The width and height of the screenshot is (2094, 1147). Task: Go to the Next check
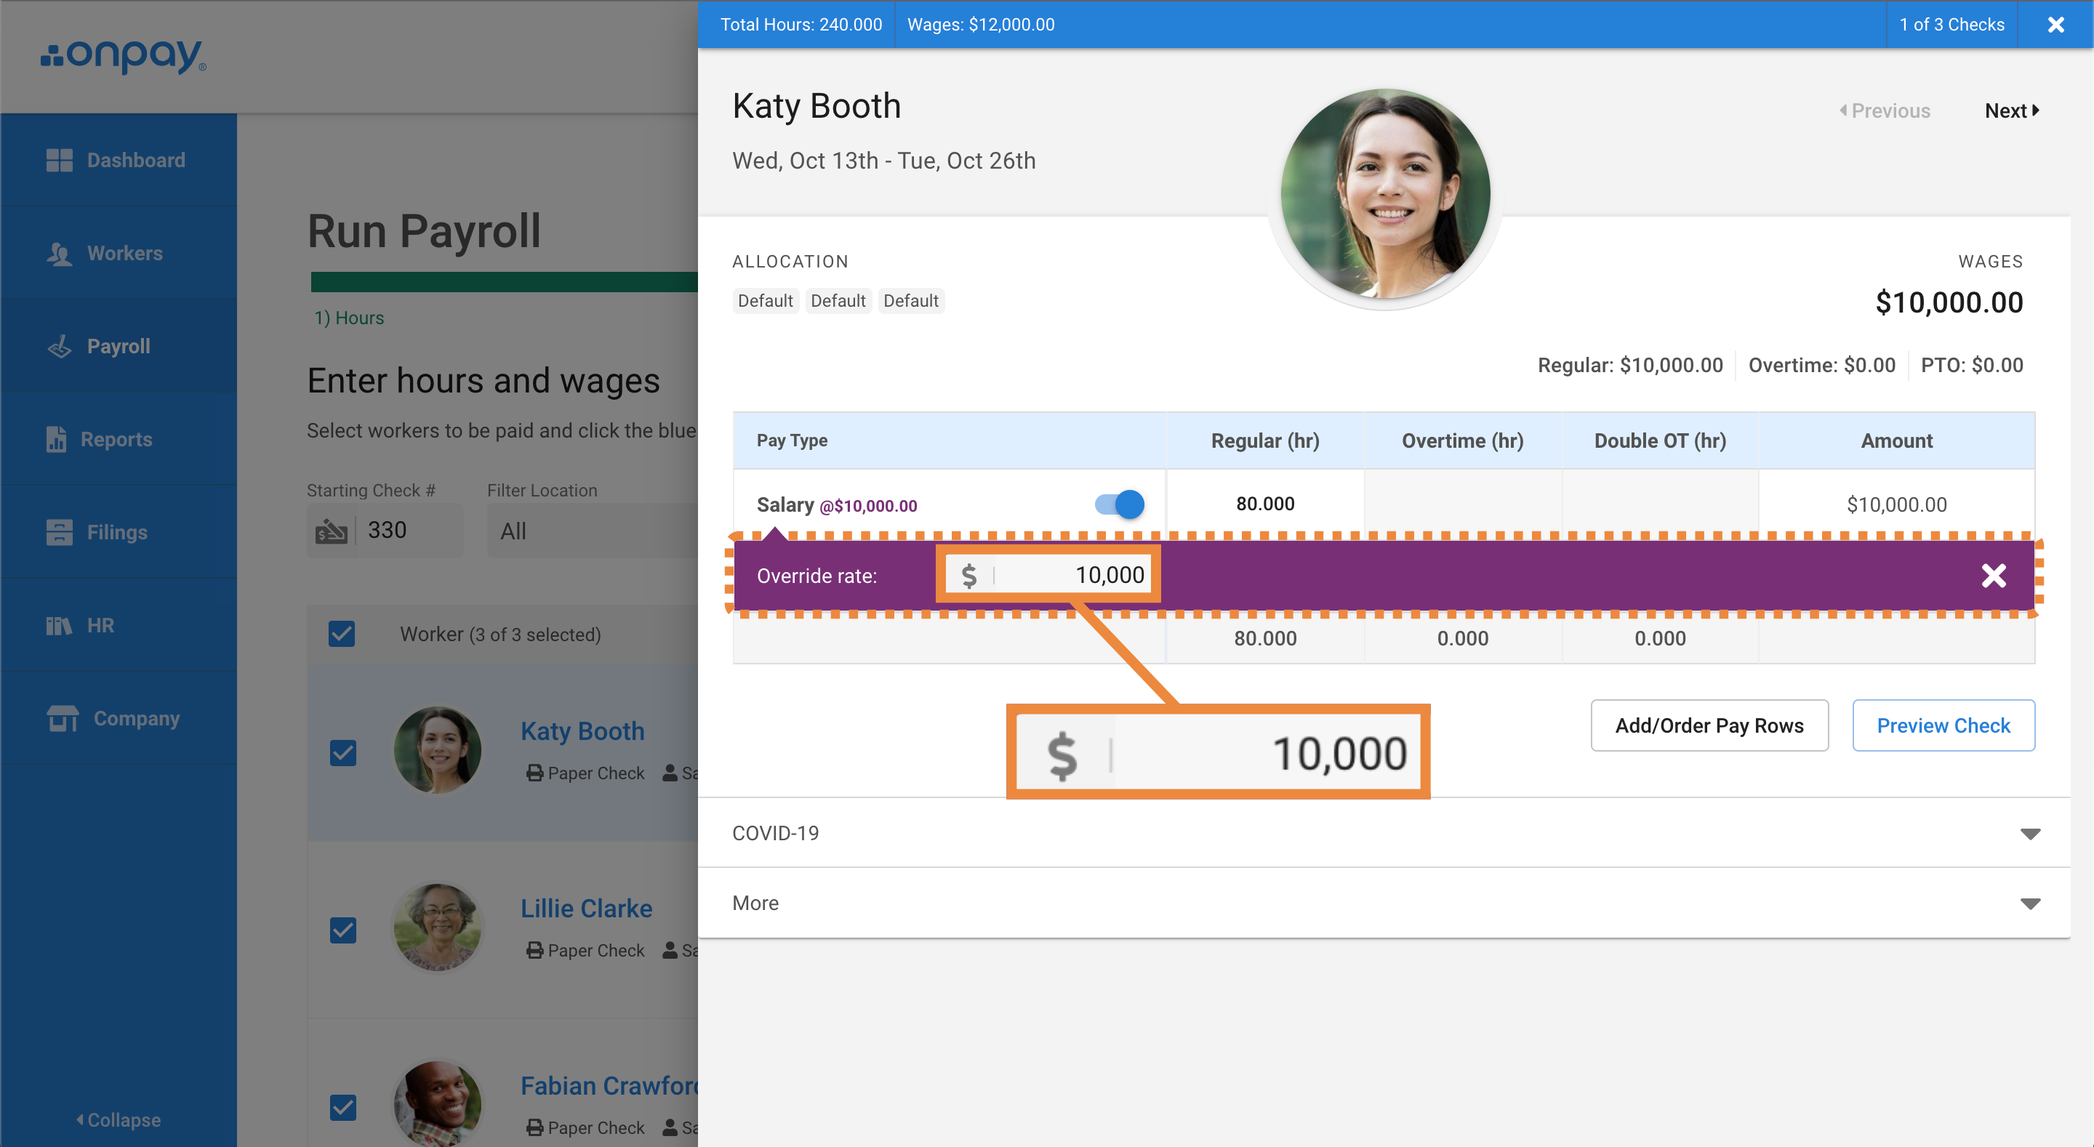(x=2012, y=110)
